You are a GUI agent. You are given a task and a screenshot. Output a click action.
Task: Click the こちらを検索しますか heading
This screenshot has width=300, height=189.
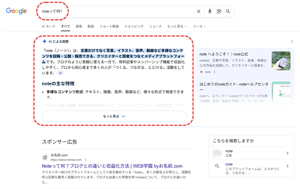coord(233,141)
